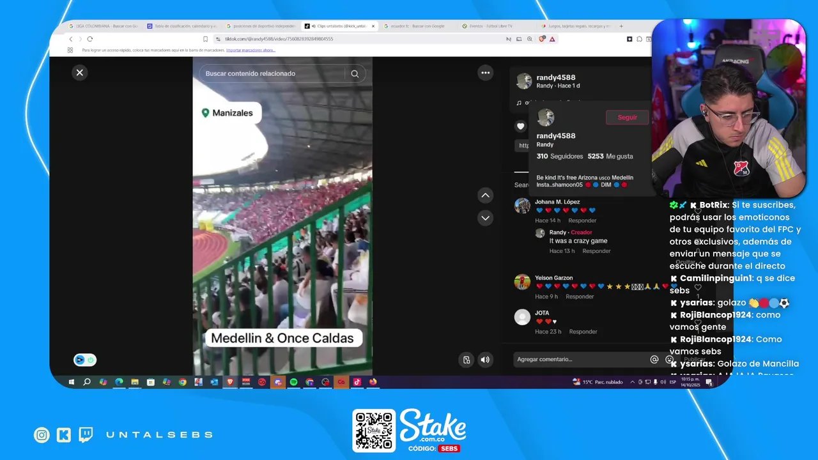Reply to Yeison Garzon's comment
The width and height of the screenshot is (818, 460).
(580, 296)
